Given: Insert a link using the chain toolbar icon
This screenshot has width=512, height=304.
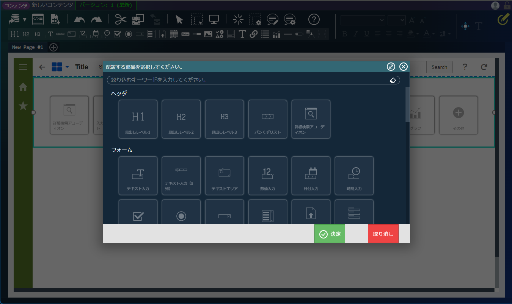Looking at the screenshot, I should point(254,34).
